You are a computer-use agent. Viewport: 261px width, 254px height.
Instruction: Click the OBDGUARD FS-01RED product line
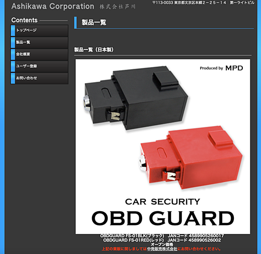pyautogui.click(x=162, y=240)
